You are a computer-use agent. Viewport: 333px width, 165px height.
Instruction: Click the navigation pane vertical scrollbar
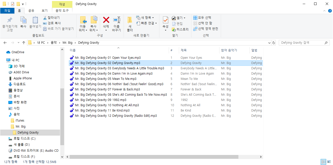(62, 117)
